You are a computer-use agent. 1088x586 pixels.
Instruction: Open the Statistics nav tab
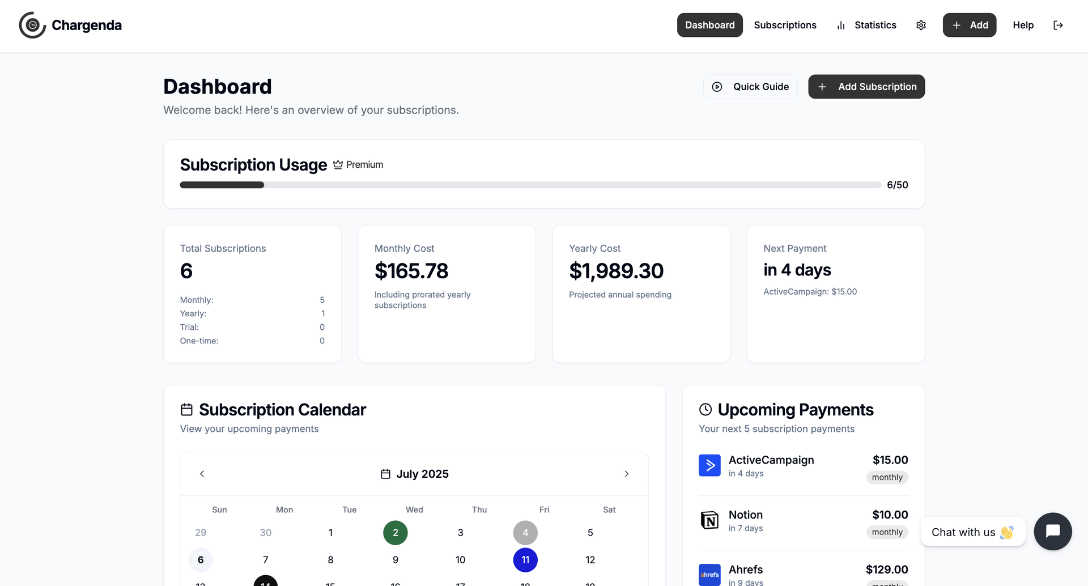click(x=866, y=25)
